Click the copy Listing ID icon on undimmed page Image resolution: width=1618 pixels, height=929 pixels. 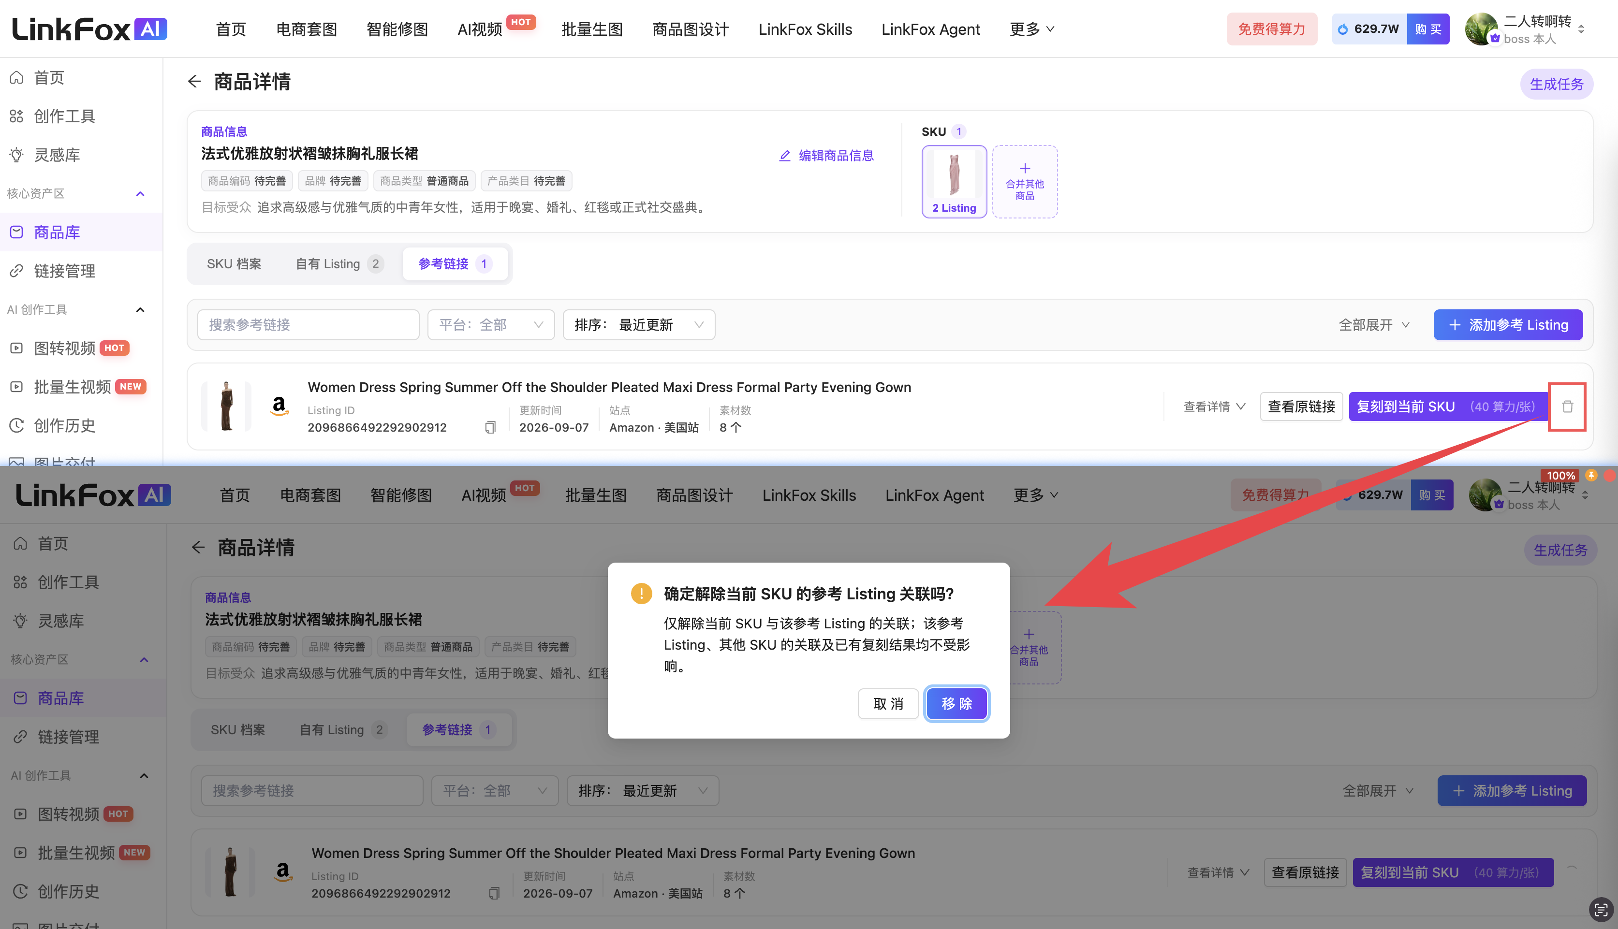point(489,427)
